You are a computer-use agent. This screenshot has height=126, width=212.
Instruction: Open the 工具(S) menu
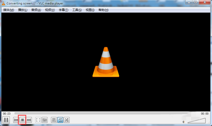[77, 10]
